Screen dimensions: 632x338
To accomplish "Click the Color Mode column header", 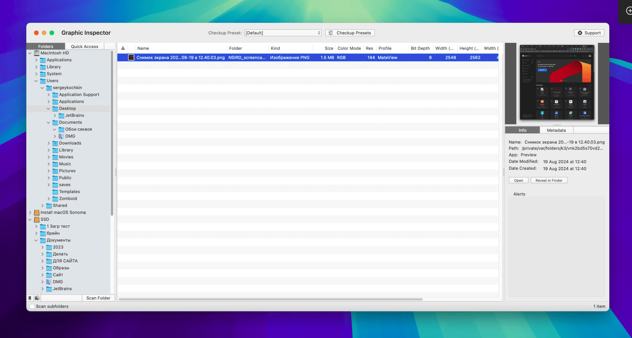I will (349, 48).
